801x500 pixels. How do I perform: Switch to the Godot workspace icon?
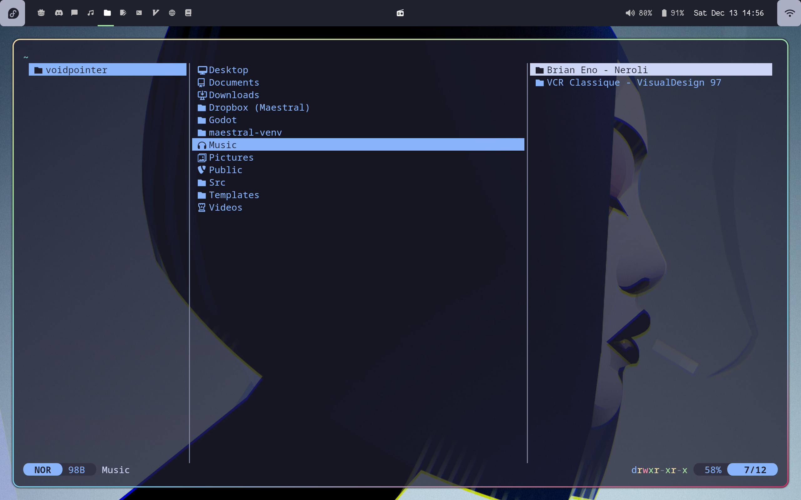click(x=41, y=13)
